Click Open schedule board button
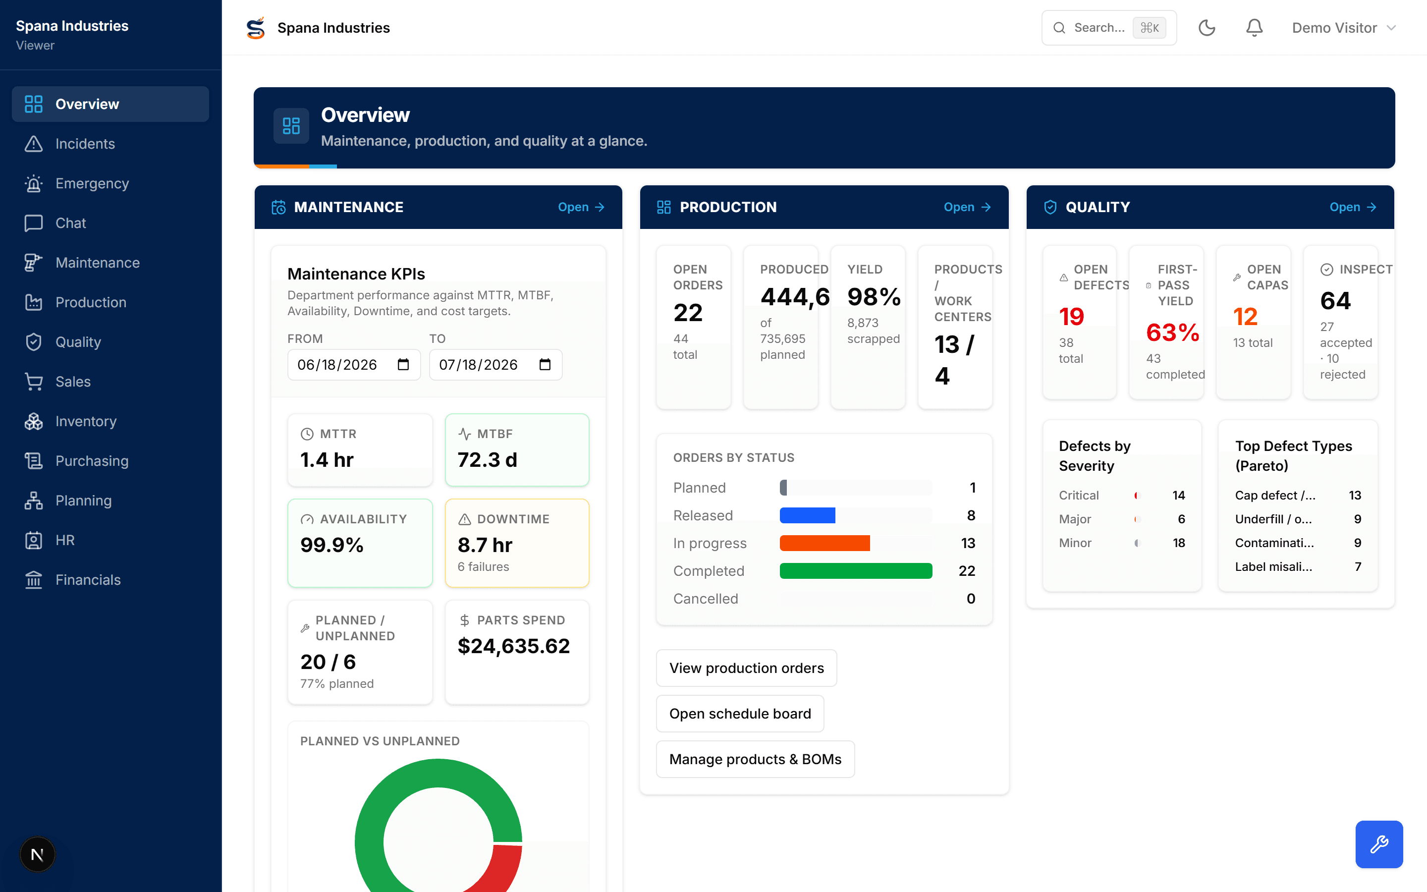This screenshot has height=892, width=1427. click(739, 713)
